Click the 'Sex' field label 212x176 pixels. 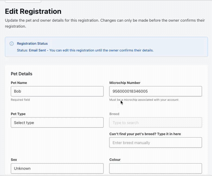14,160
